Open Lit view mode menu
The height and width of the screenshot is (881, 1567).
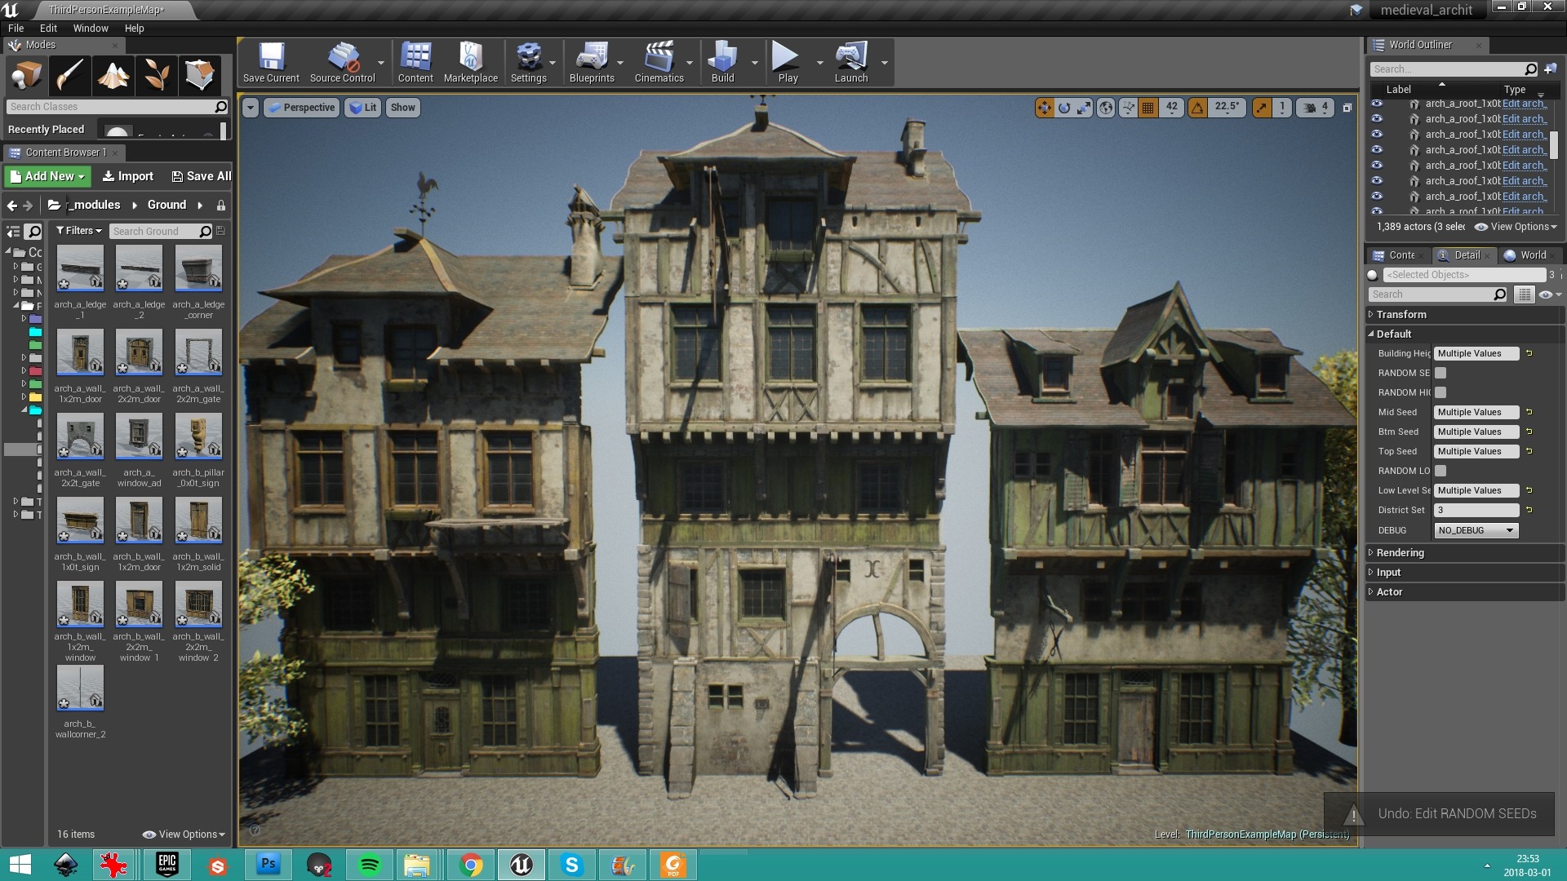(x=363, y=108)
